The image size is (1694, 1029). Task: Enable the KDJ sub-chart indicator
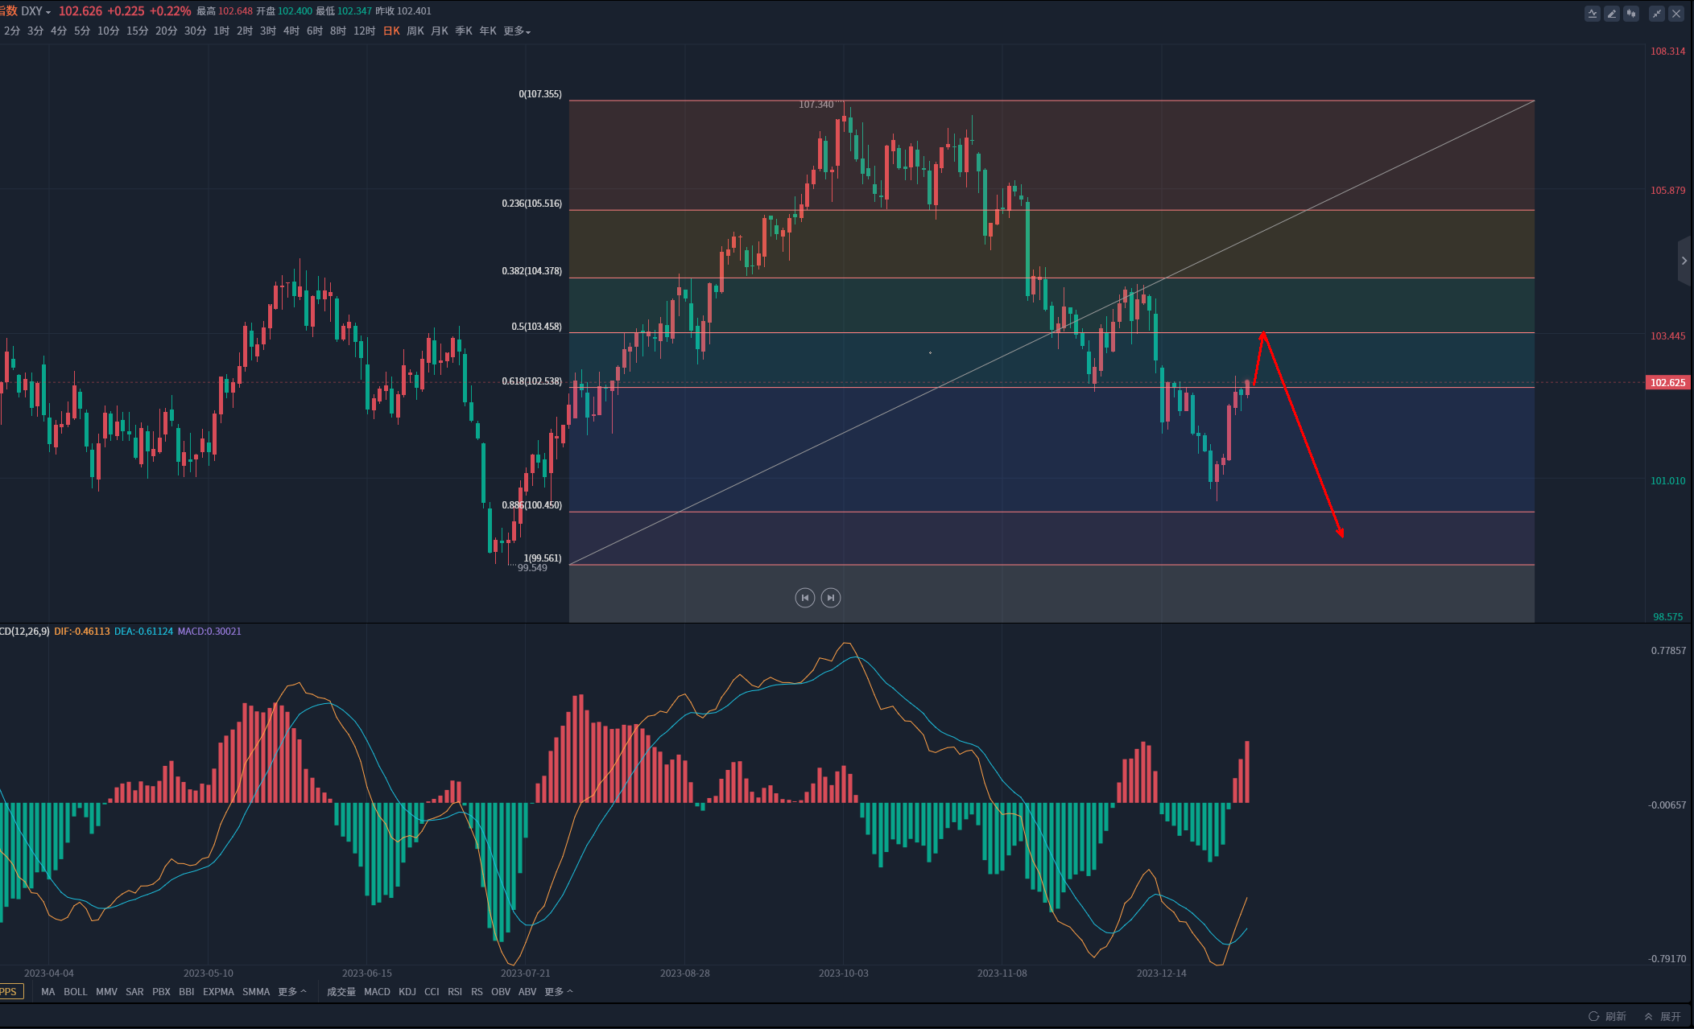407,992
